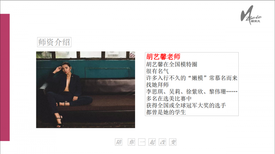
Task: Click the line mentioning "嫩模" 常慕名而来
Action: point(192,78)
